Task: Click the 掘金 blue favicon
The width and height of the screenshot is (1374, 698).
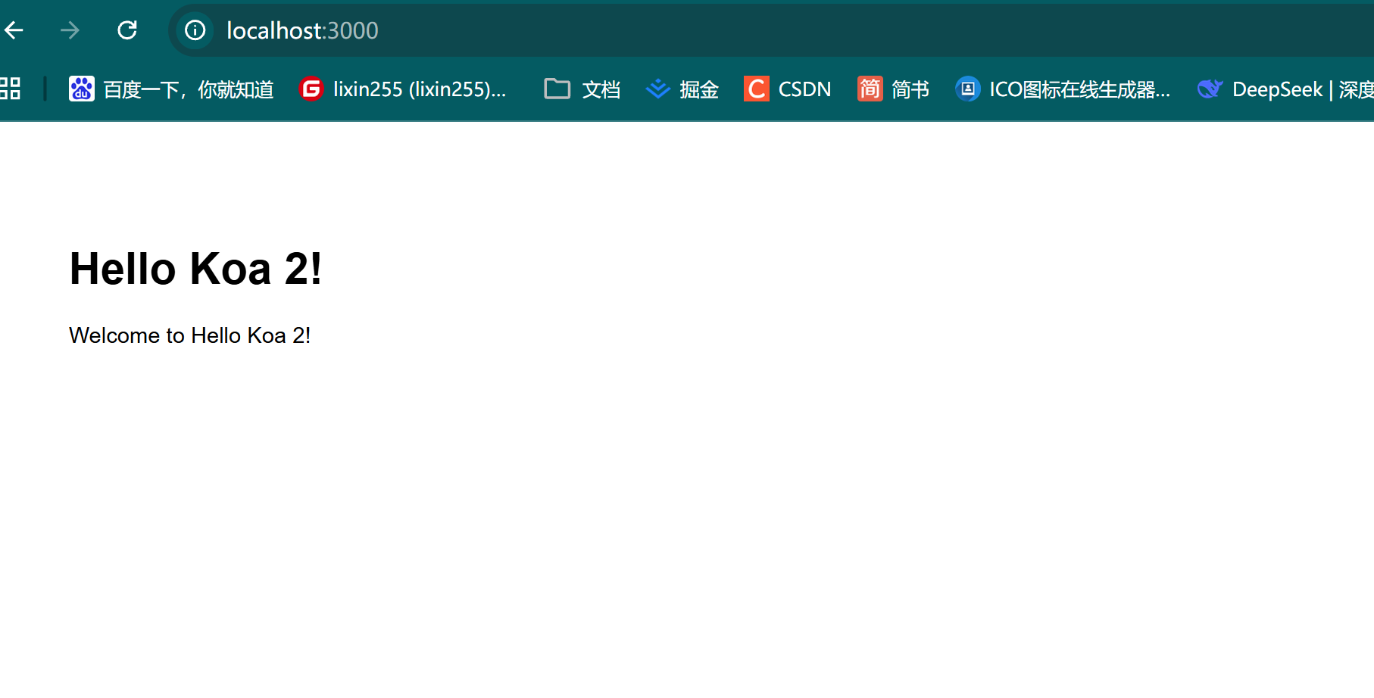Action: tap(658, 89)
